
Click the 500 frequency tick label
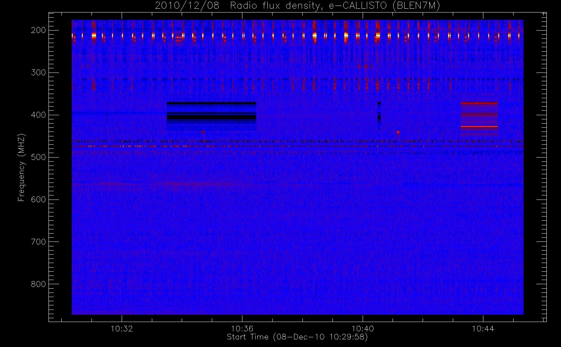click(38, 157)
